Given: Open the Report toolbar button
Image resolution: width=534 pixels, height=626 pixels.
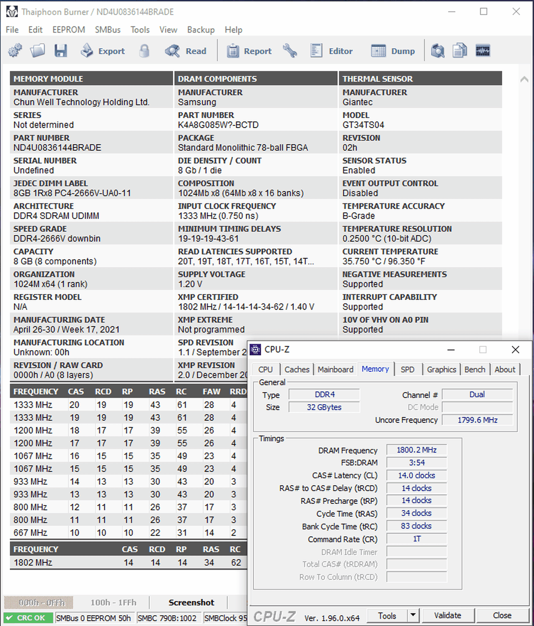Looking at the screenshot, I should point(249,51).
